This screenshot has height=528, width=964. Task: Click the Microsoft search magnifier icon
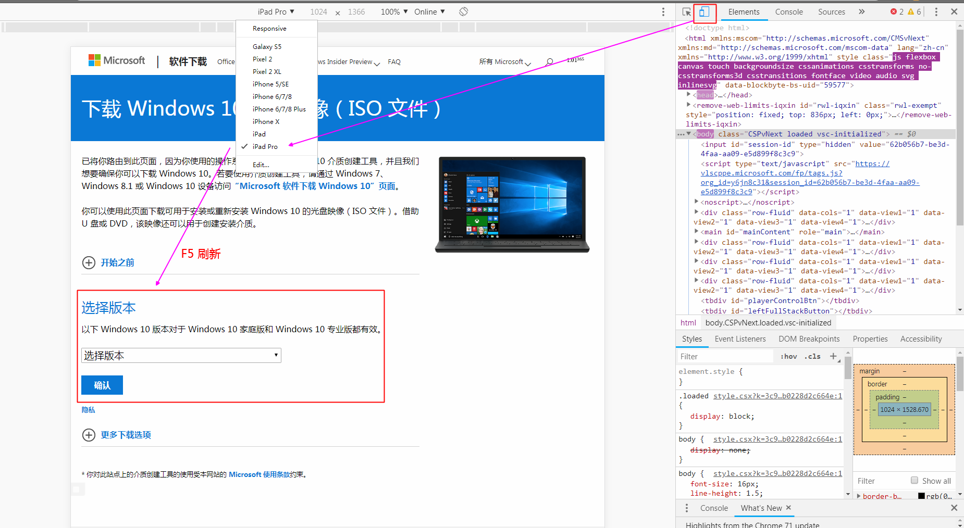[549, 61]
